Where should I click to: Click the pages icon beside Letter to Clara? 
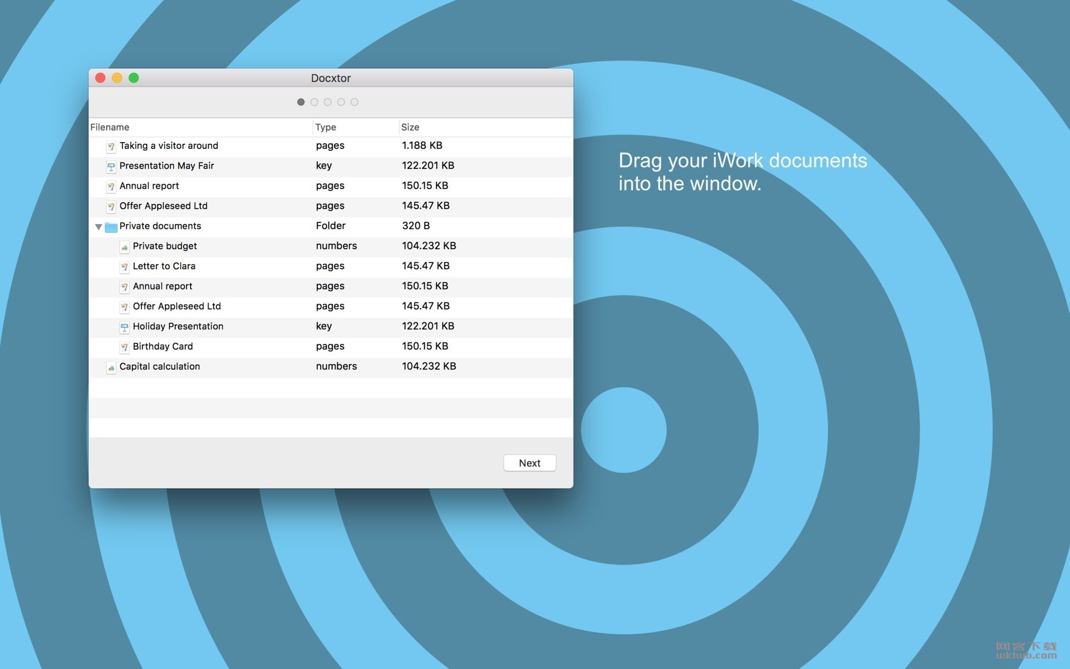click(124, 267)
